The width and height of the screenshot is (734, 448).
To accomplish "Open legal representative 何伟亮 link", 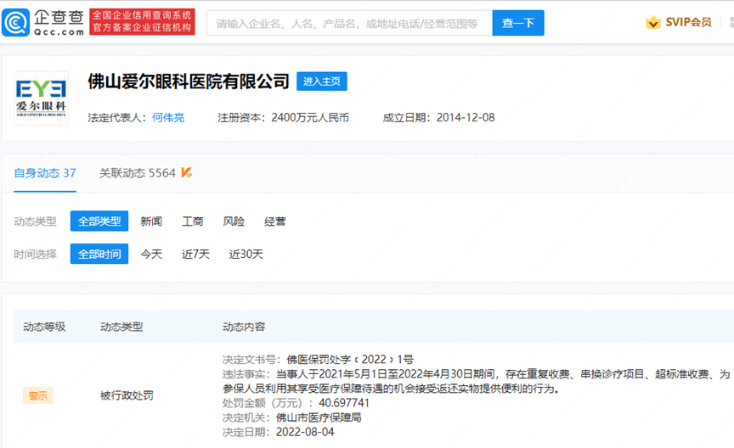I will pos(168,118).
